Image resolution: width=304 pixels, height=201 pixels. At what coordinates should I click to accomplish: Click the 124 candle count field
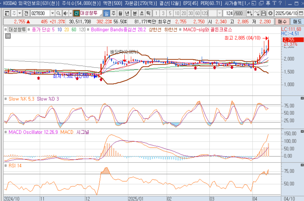point(228,13)
